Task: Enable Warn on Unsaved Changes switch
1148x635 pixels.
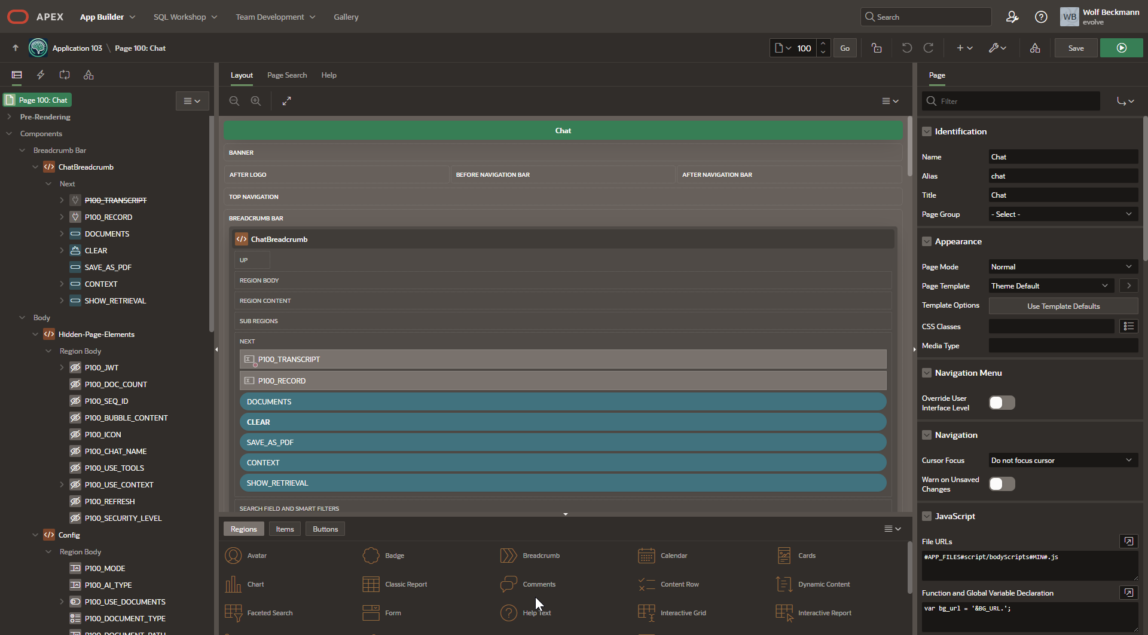Action: pyautogui.click(x=1002, y=484)
